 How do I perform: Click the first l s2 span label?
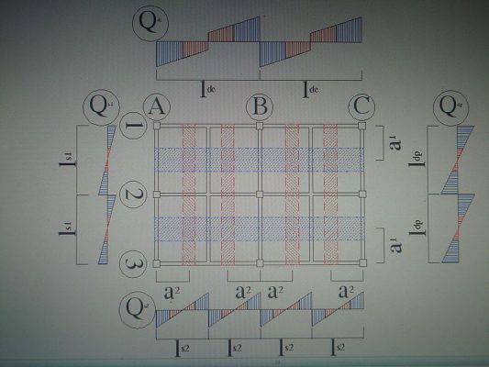[x=182, y=349]
